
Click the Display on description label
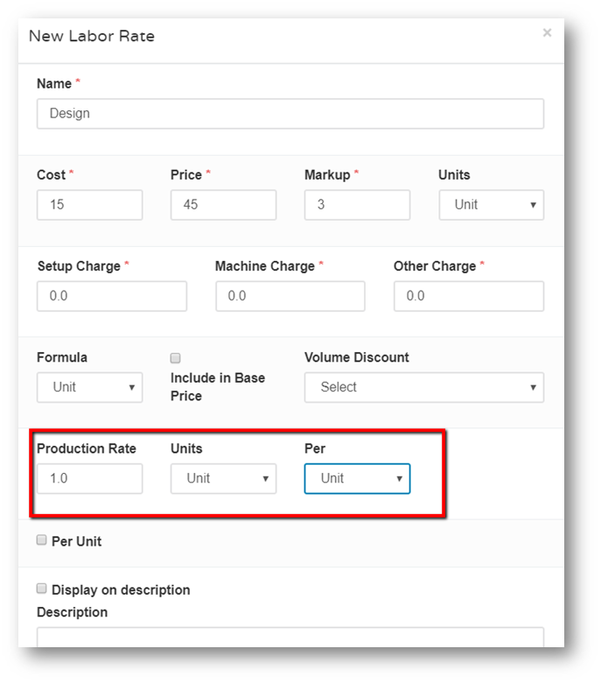(121, 589)
